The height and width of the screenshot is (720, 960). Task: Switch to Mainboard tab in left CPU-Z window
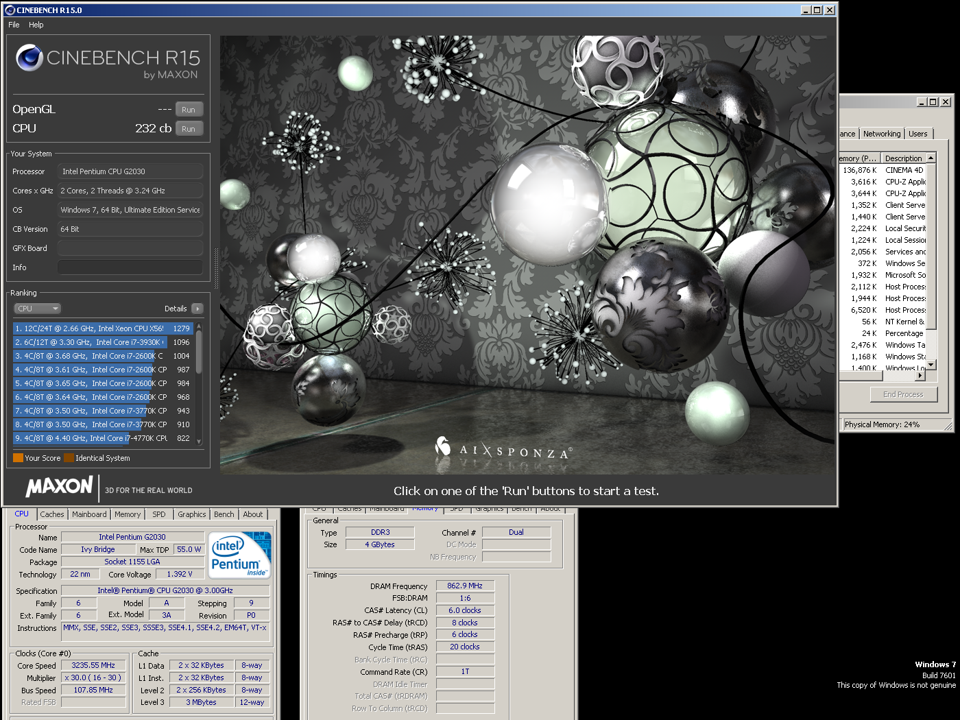[89, 514]
